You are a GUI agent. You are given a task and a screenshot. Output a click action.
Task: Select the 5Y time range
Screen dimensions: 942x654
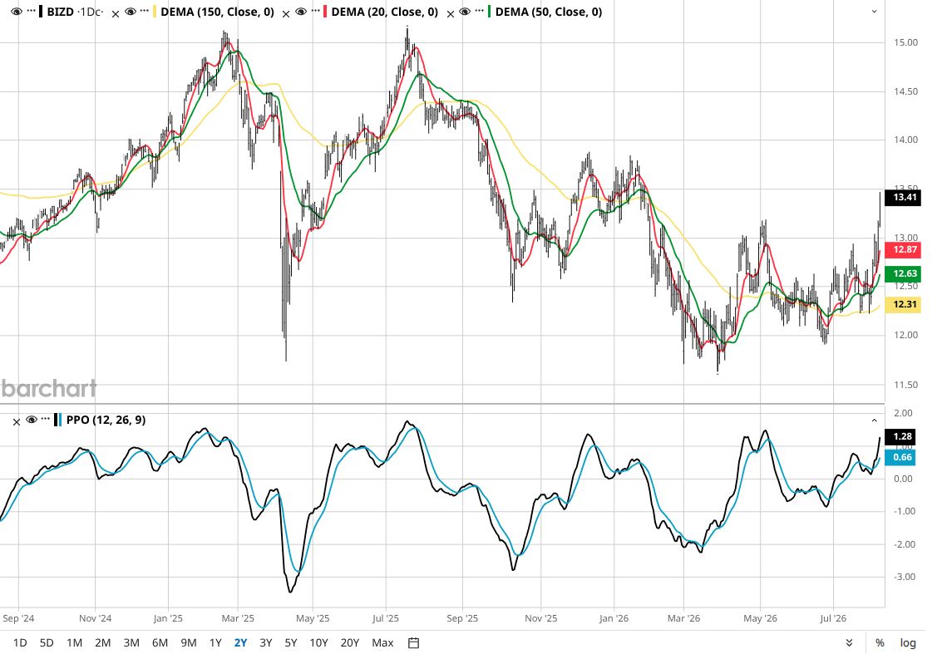point(291,642)
